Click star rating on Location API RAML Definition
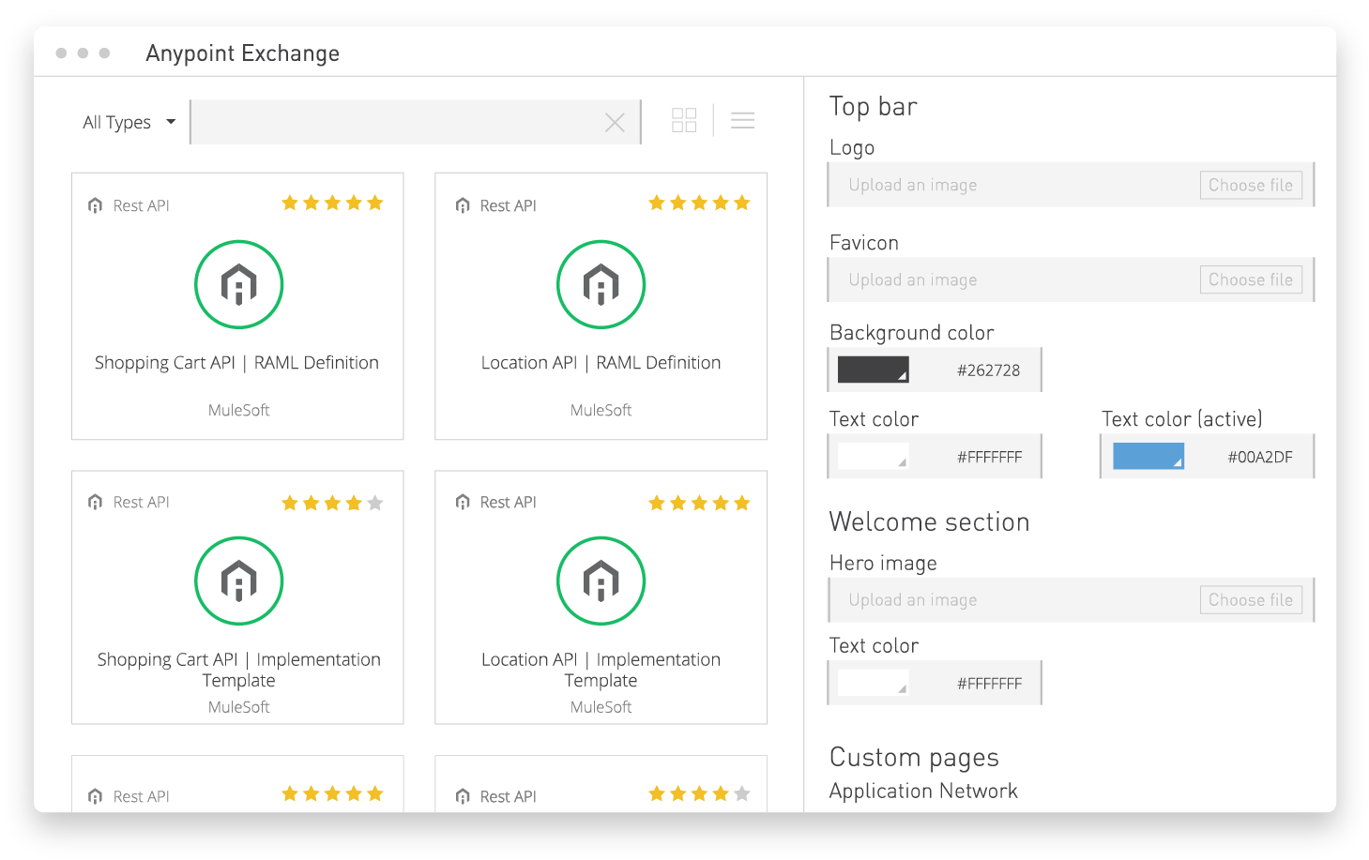Image resolution: width=1369 pixels, height=860 pixels. (699, 203)
